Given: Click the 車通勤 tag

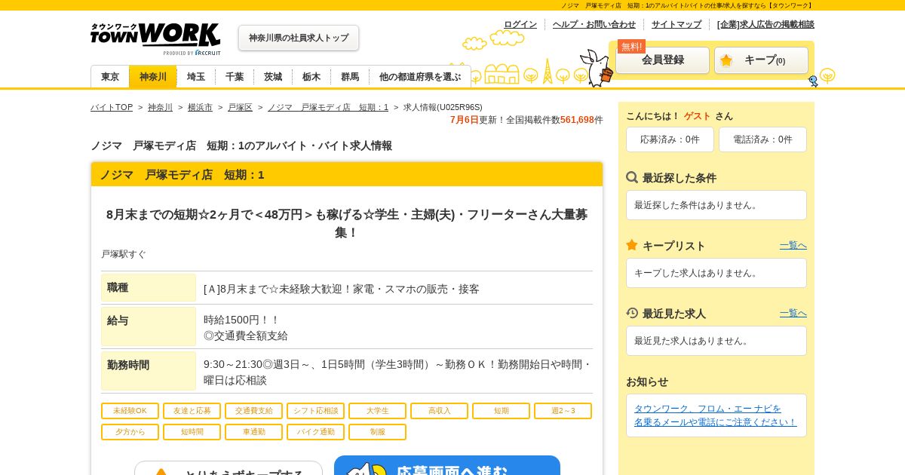Looking at the screenshot, I should click(253, 432).
